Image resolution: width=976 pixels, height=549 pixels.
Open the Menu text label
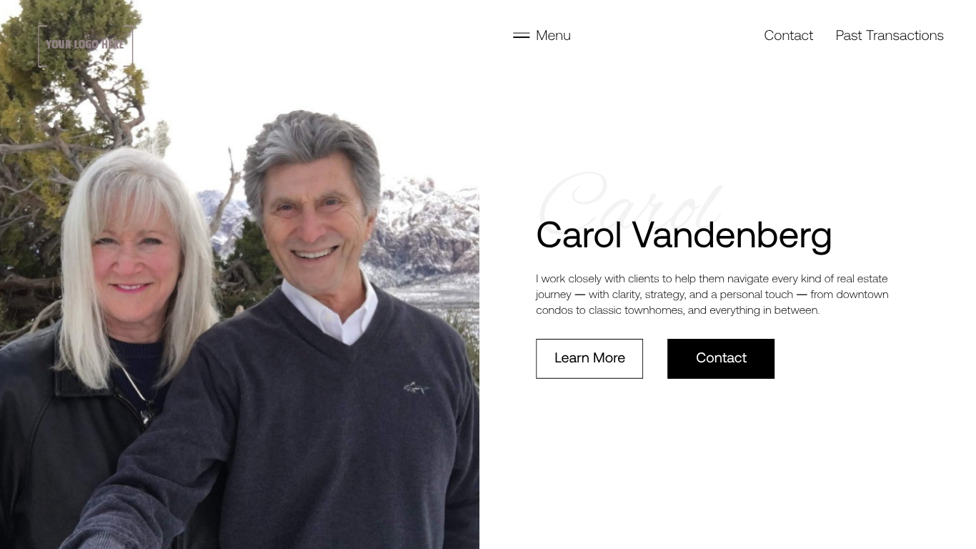[553, 35]
